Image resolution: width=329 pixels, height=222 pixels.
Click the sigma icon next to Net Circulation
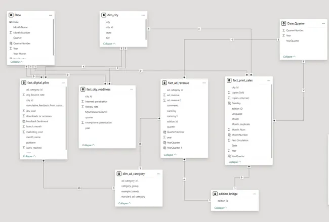tap(229, 140)
